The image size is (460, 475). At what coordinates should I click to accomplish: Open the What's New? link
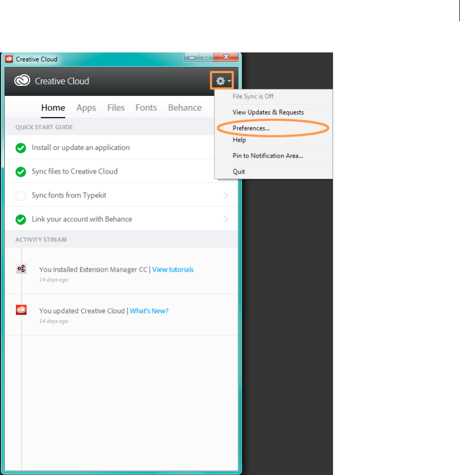point(149,311)
